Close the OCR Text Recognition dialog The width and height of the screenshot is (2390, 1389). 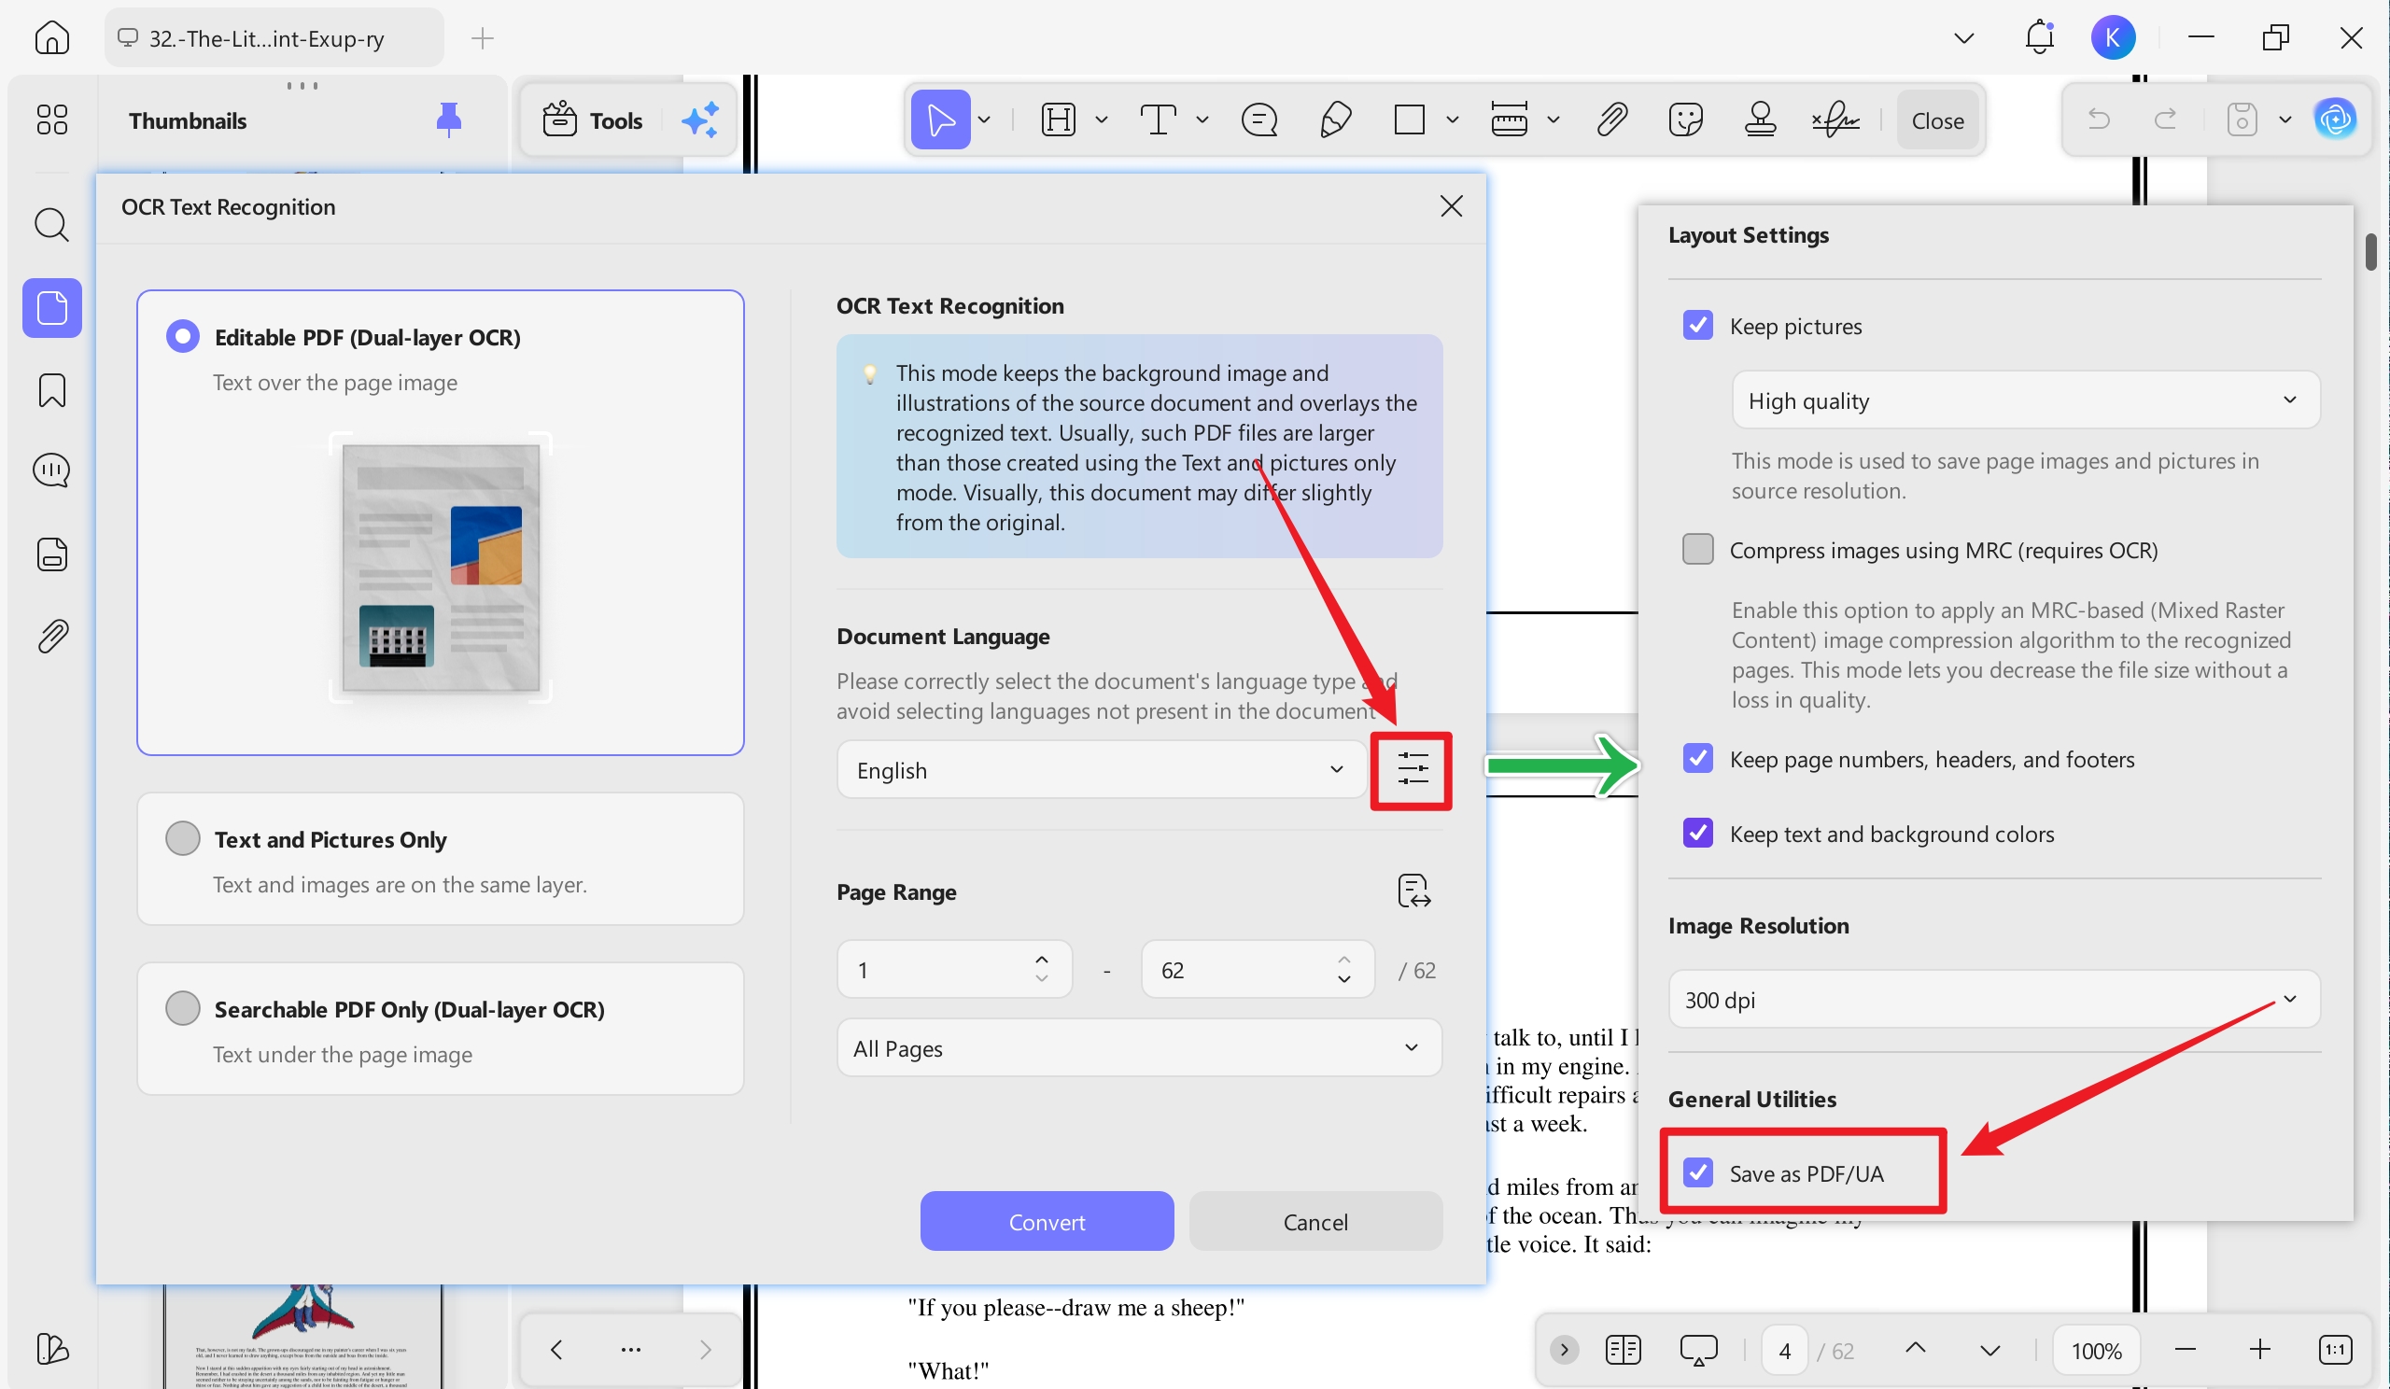point(1450,205)
